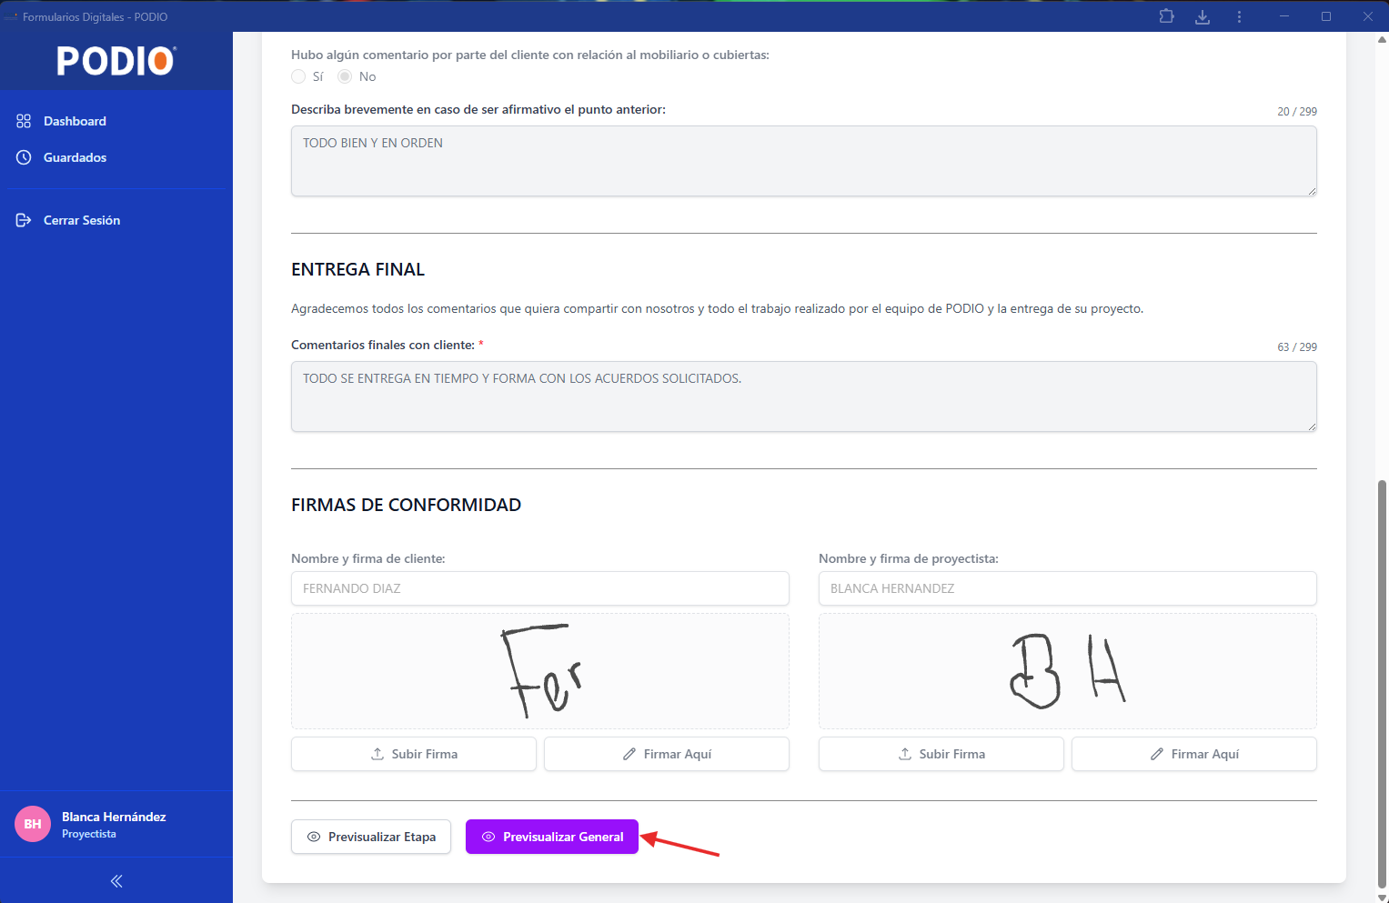
Task: Click the ENTREGA FINAL heading
Action: [358, 269]
